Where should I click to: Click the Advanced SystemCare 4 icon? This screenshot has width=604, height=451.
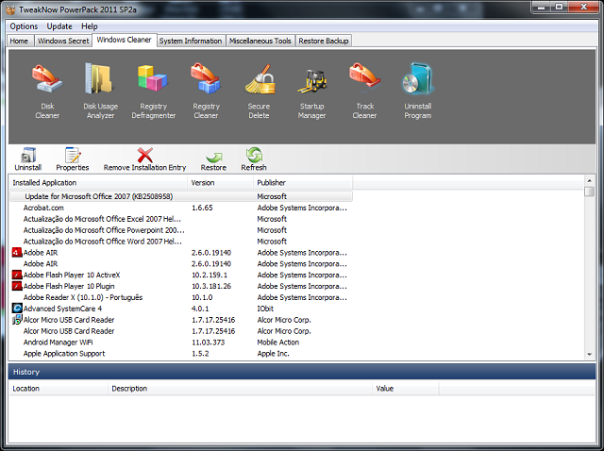coord(17,309)
